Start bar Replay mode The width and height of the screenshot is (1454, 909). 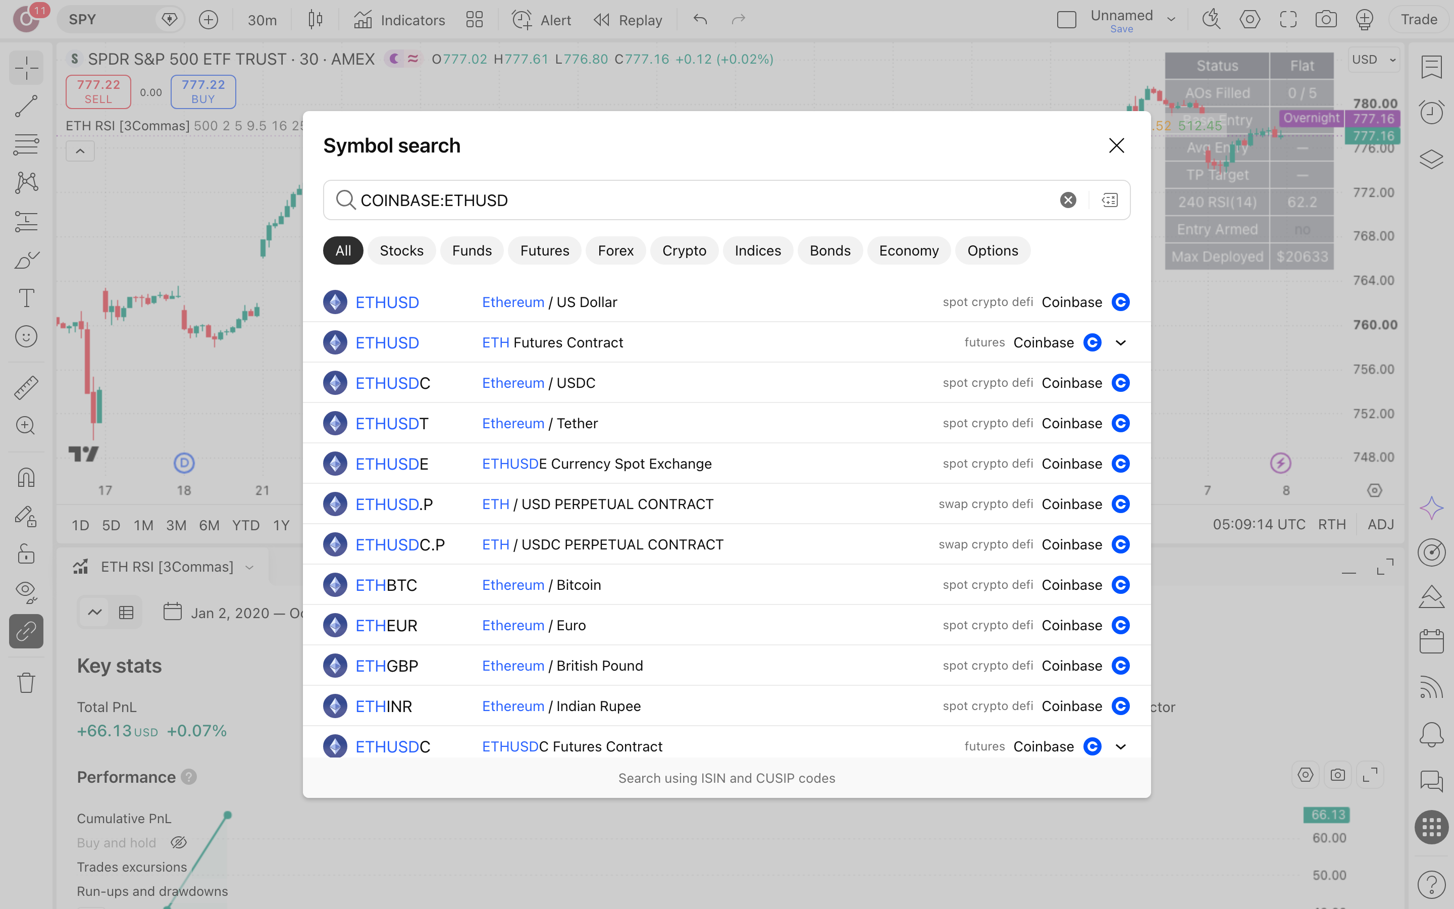[x=628, y=20]
